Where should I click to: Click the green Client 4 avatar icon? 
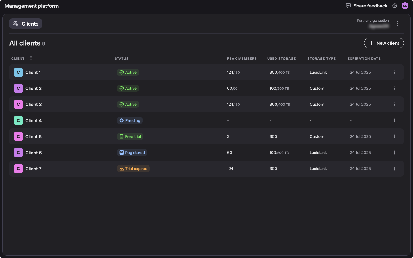click(x=18, y=120)
